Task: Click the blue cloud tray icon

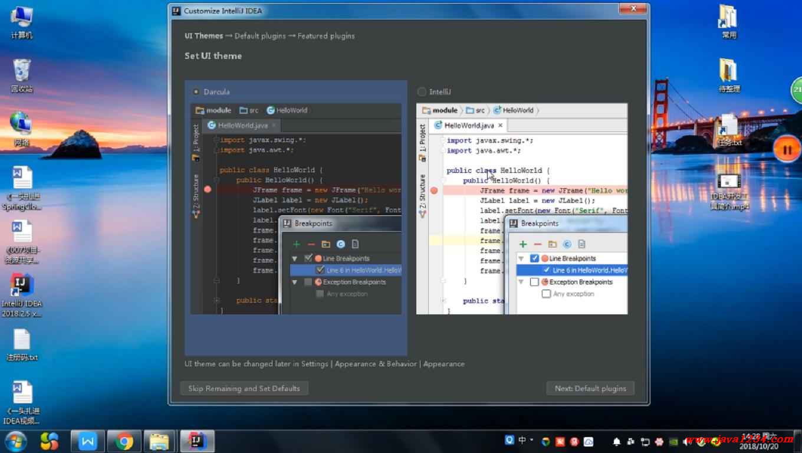Action: click(x=589, y=441)
